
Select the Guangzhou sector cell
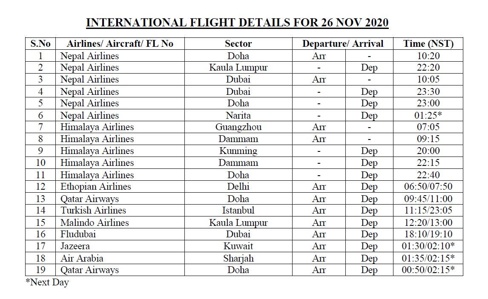pos(238,127)
